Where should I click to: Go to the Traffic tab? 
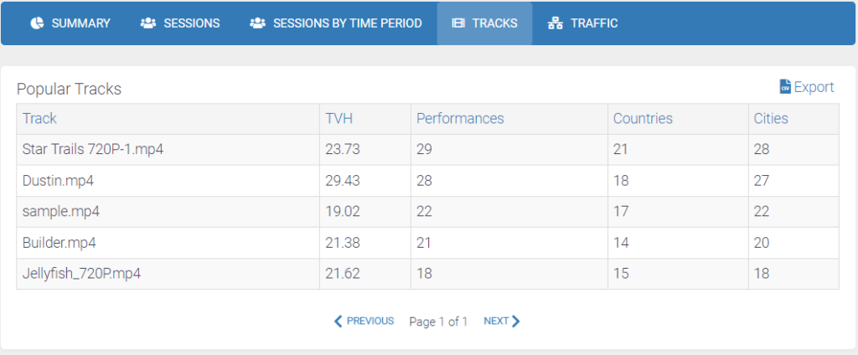583,23
